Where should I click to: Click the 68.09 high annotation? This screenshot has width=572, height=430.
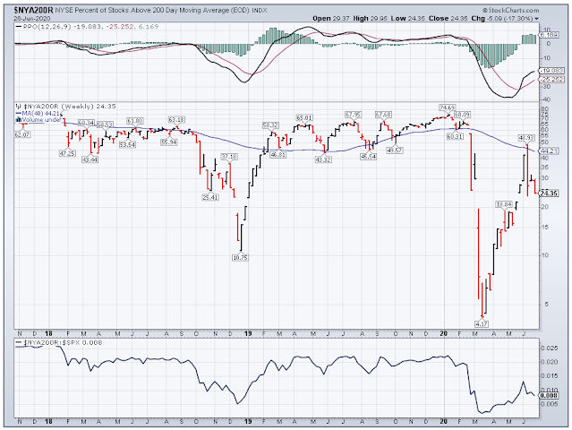462,115
